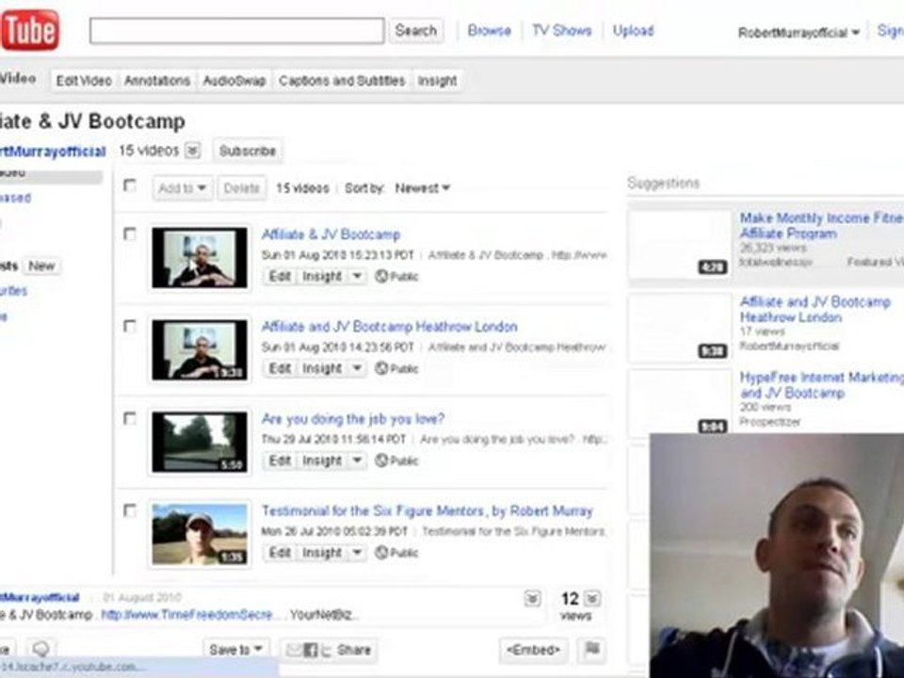
Task: Open dropdown arrow beside Insight for job you love video
Action: (x=357, y=460)
